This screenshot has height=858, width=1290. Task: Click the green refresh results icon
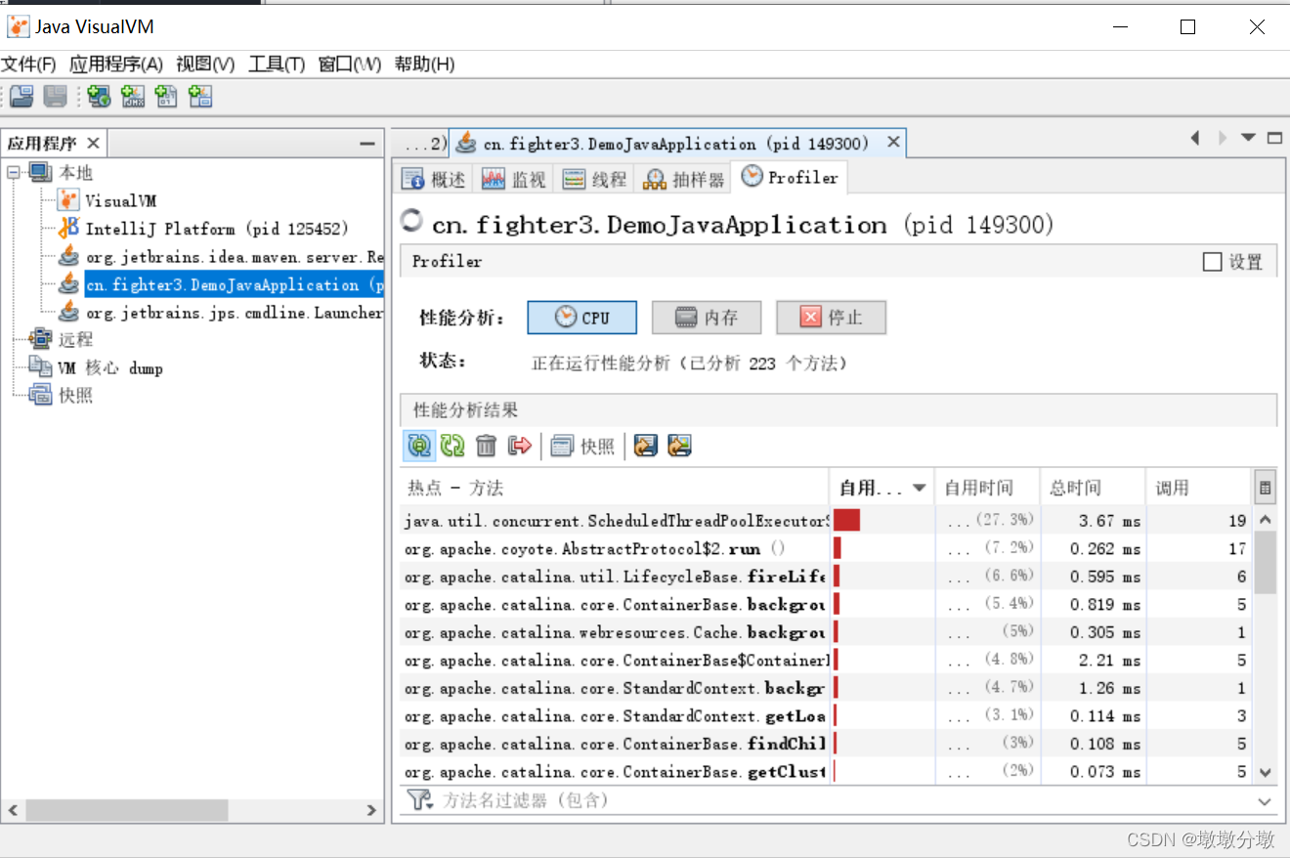(x=452, y=446)
